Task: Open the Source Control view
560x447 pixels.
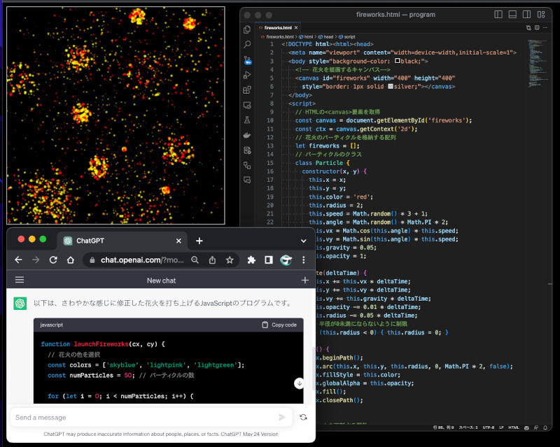Action: [247, 59]
